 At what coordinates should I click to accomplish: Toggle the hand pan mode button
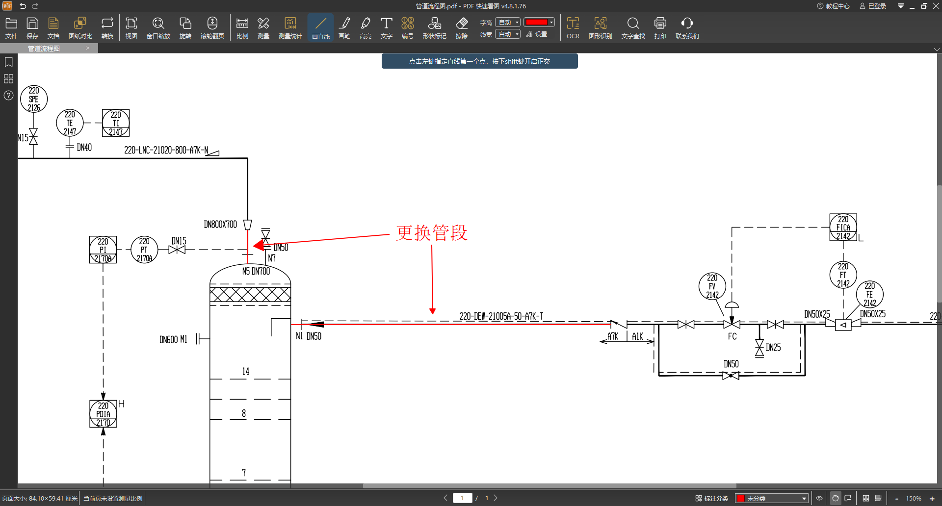pyautogui.click(x=835, y=498)
